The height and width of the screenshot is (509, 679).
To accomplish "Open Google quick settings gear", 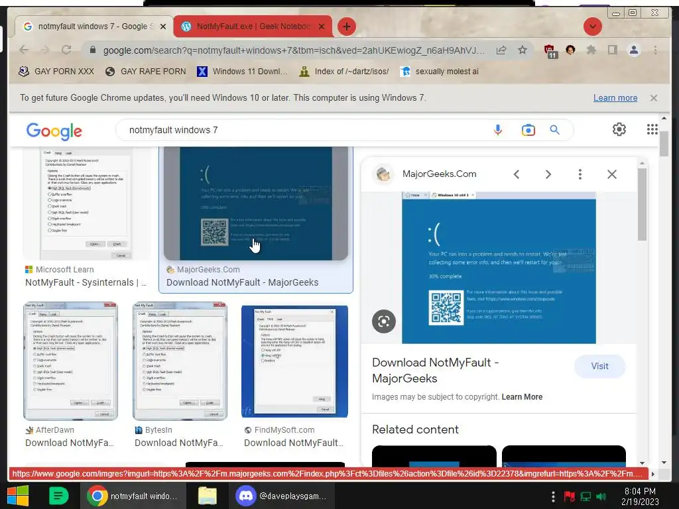I will click(619, 129).
